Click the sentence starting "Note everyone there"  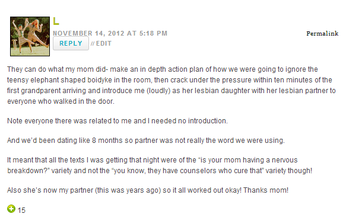pos(117,121)
